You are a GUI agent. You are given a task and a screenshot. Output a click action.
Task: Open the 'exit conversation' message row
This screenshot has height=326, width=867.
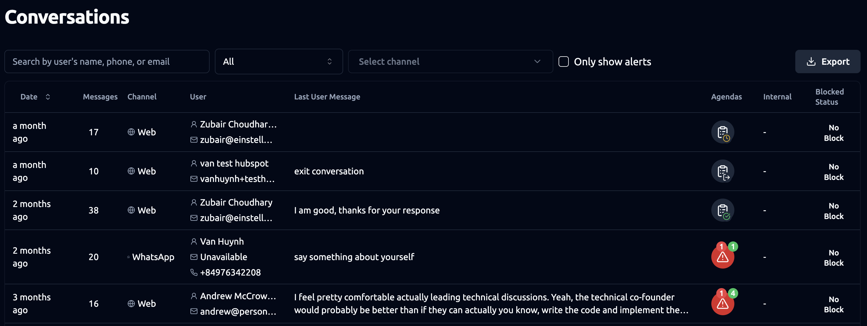(329, 171)
